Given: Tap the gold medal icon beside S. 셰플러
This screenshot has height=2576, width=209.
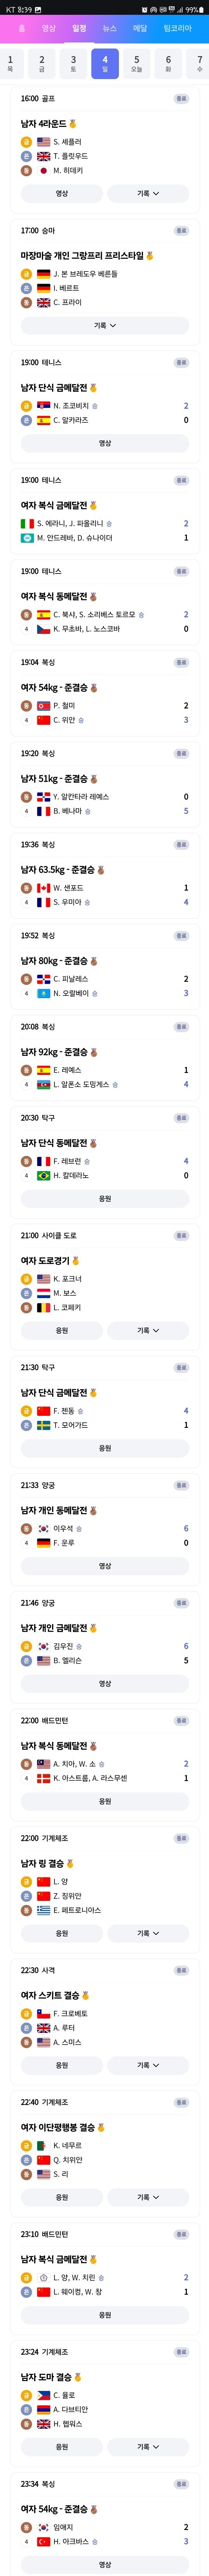Looking at the screenshot, I should (x=27, y=142).
